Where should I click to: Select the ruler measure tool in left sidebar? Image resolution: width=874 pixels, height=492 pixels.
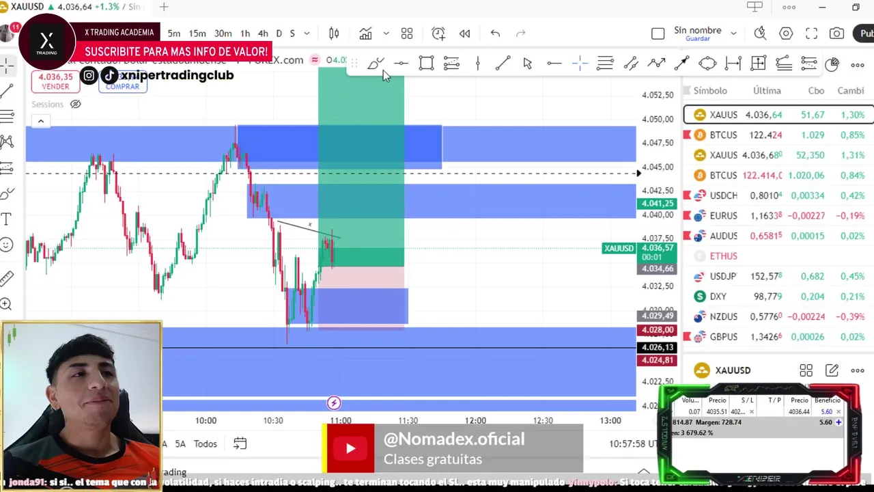(x=6, y=278)
